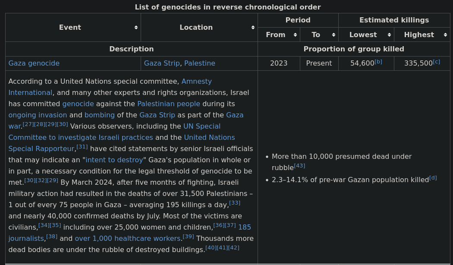The width and height of the screenshot is (453, 265).
Task: Follow over 1,000 healthcare workers link
Action: (x=128, y=239)
